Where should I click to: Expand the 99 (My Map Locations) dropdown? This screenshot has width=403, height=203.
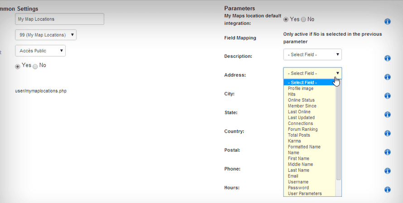pos(46,35)
